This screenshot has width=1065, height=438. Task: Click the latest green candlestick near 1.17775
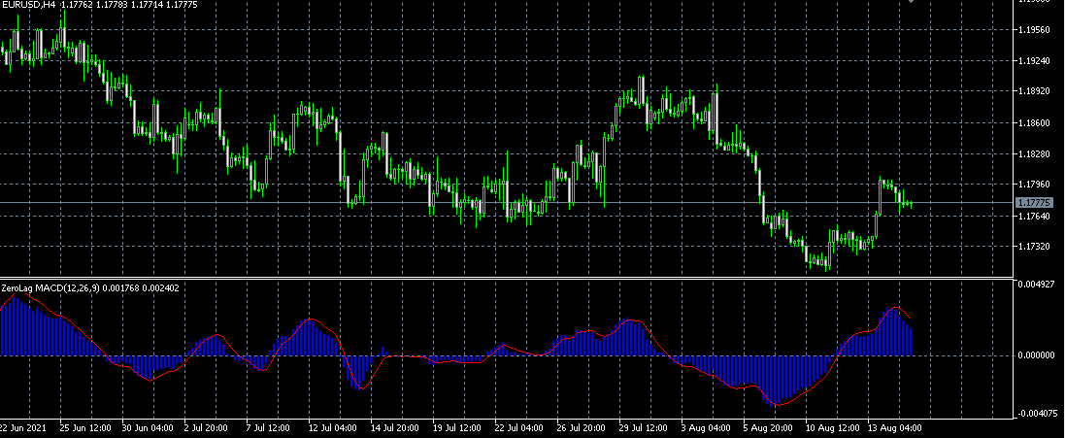(x=910, y=203)
